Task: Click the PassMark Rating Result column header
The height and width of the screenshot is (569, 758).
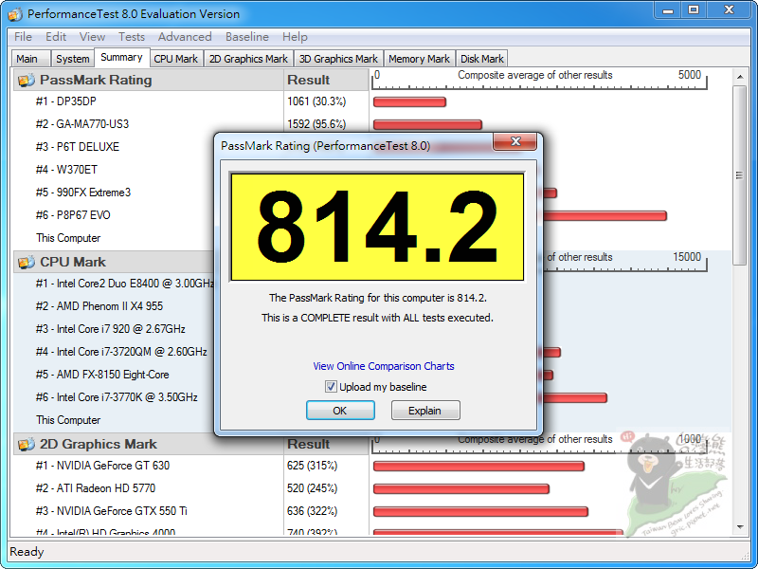Action: (326, 80)
